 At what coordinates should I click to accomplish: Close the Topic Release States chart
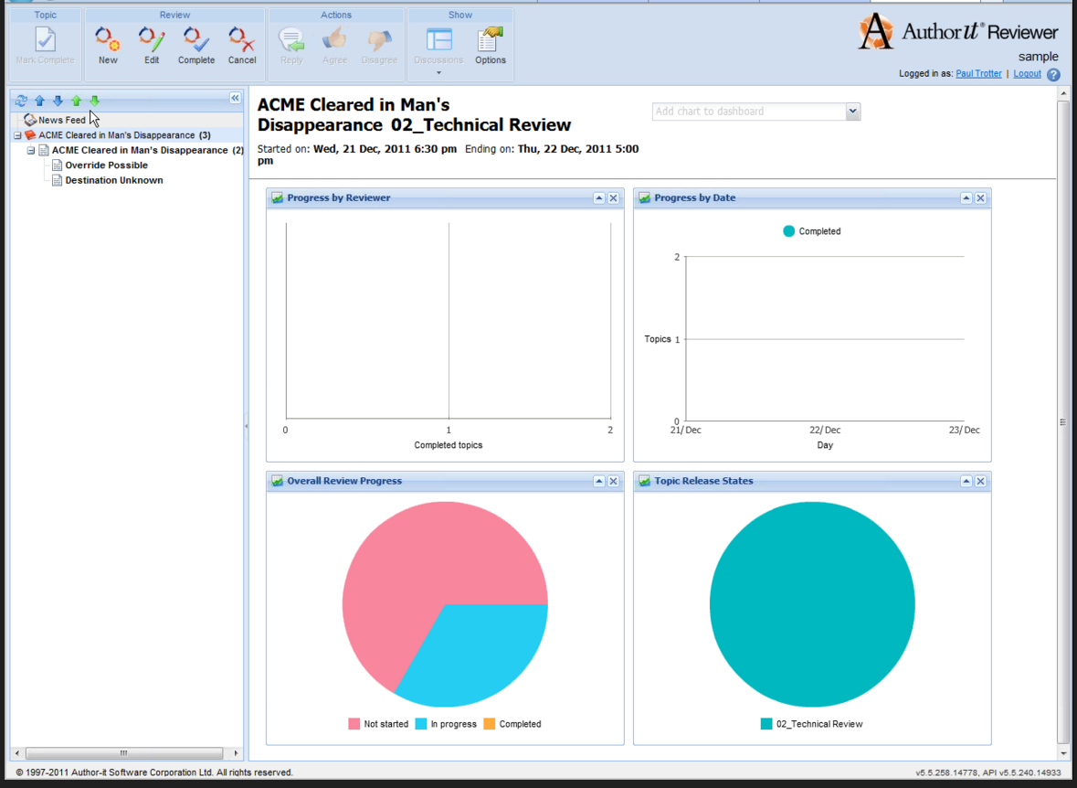[x=980, y=482]
